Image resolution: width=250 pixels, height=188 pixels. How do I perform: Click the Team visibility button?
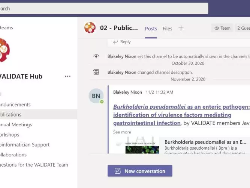(223, 28)
